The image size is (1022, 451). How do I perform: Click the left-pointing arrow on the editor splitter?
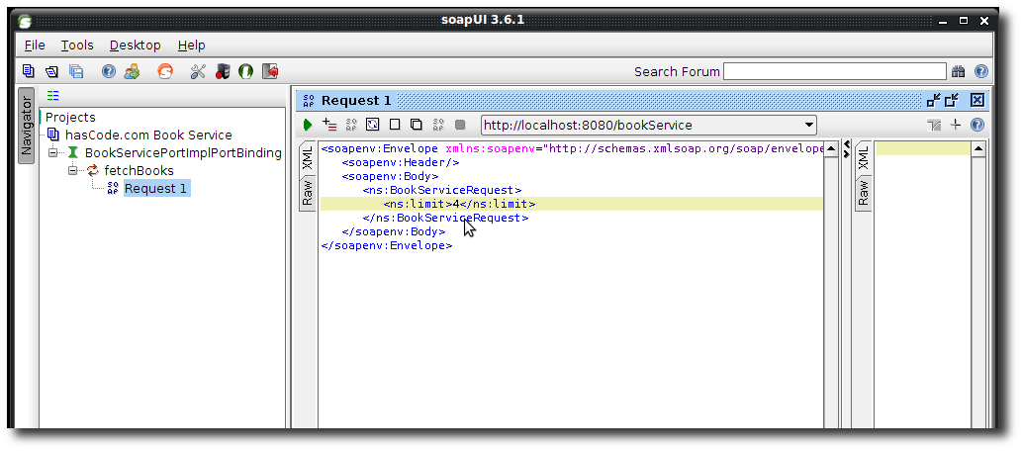[847, 144]
